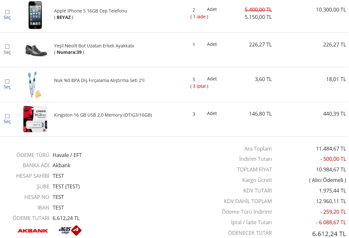
Task: Tick the Kingston 16 GB USB checkbox
Action: 7,116
